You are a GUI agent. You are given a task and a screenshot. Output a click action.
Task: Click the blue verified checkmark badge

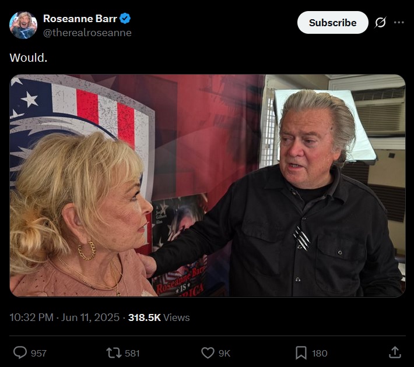[x=125, y=19]
